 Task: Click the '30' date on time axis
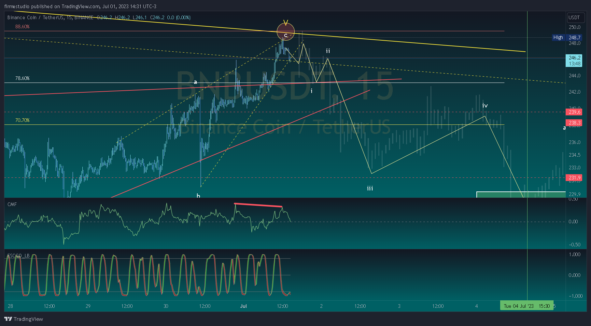tap(166, 306)
